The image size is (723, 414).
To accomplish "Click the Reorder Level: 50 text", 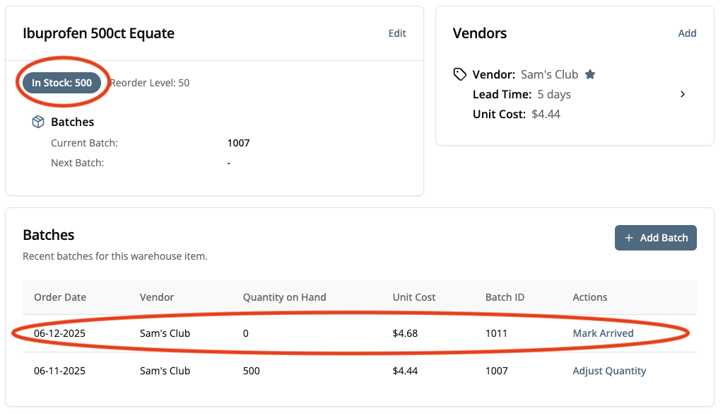I will coord(150,83).
